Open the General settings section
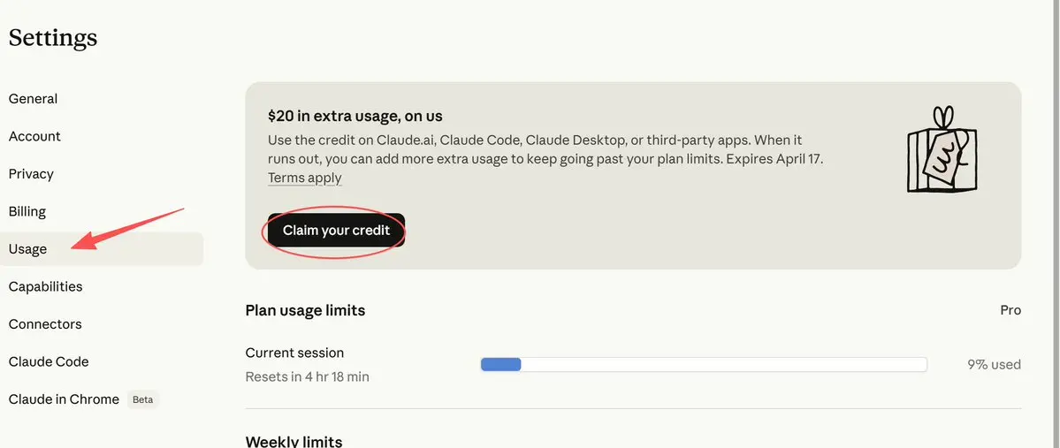The width and height of the screenshot is (1060, 448). point(34,99)
